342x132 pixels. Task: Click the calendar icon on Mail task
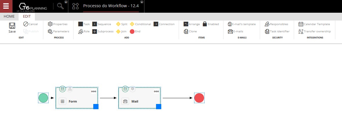coord(125,89)
